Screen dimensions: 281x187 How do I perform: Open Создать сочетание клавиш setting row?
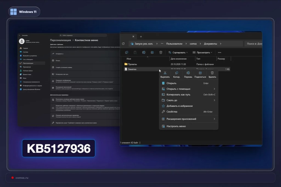[x=85, y=67]
